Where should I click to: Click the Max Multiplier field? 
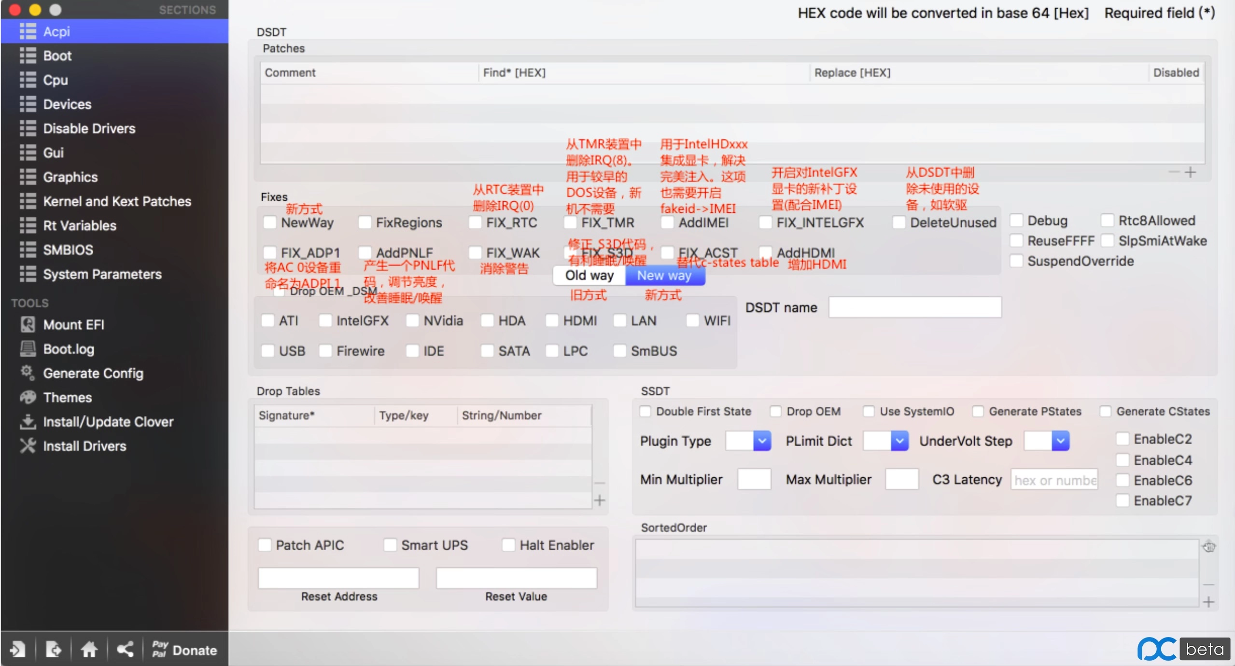(x=902, y=479)
